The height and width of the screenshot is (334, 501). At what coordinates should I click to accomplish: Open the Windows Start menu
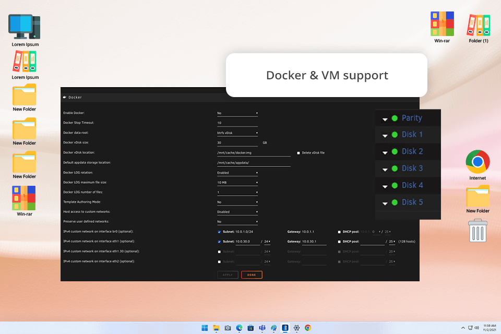(205, 328)
